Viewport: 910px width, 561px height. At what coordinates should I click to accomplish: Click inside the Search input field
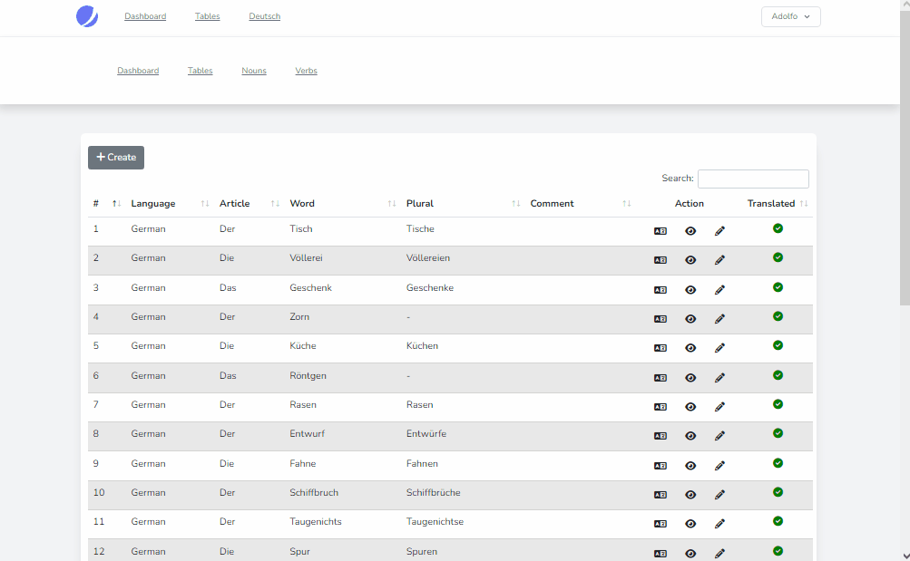click(752, 179)
